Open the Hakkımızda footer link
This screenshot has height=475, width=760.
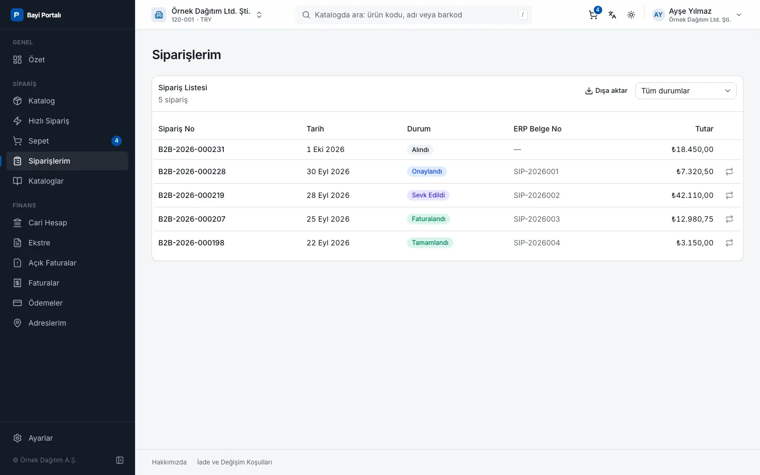tap(169, 462)
